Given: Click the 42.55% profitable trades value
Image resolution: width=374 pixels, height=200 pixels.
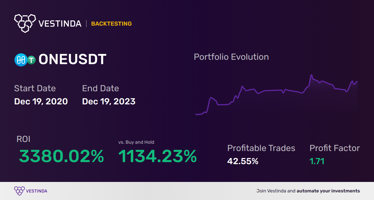Looking at the screenshot, I should click(x=243, y=161).
